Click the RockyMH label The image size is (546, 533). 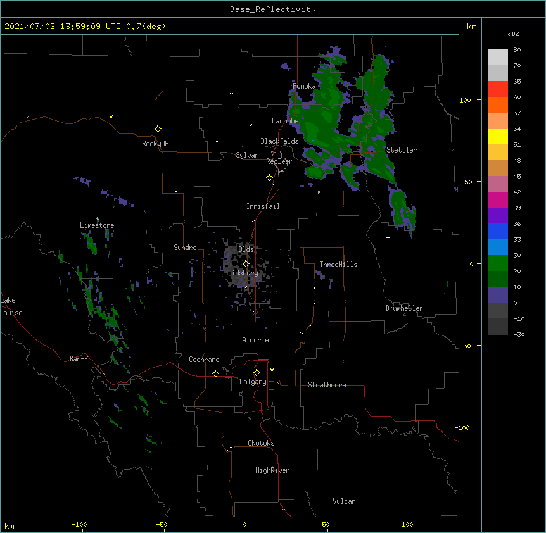(x=155, y=144)
